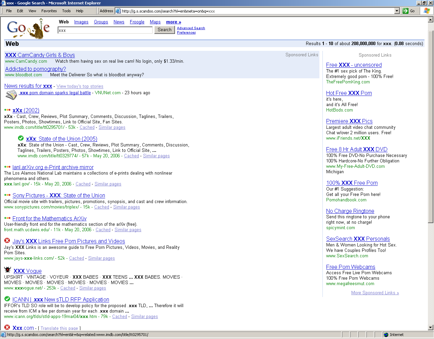The height and width of the screenshot is (339, 434).
Task: Open the Address bar dropdown arrow
Action: click(x=397, y=11)
